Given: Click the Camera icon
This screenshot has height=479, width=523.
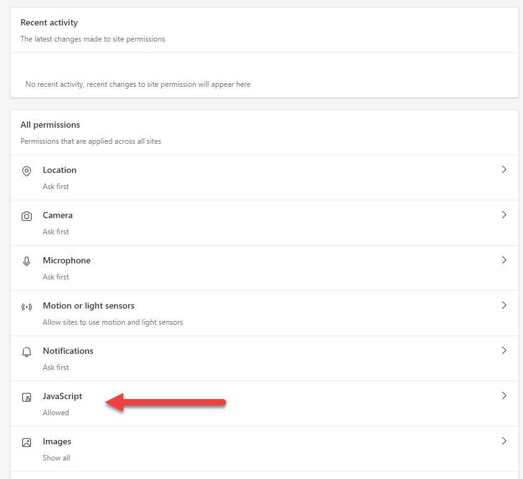Looking at the screenshot, I should [27, 216].
